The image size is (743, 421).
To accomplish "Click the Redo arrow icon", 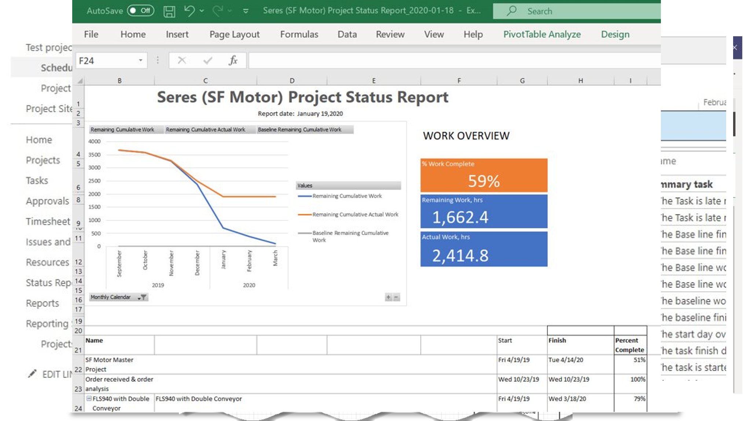I will click(217, 11).
